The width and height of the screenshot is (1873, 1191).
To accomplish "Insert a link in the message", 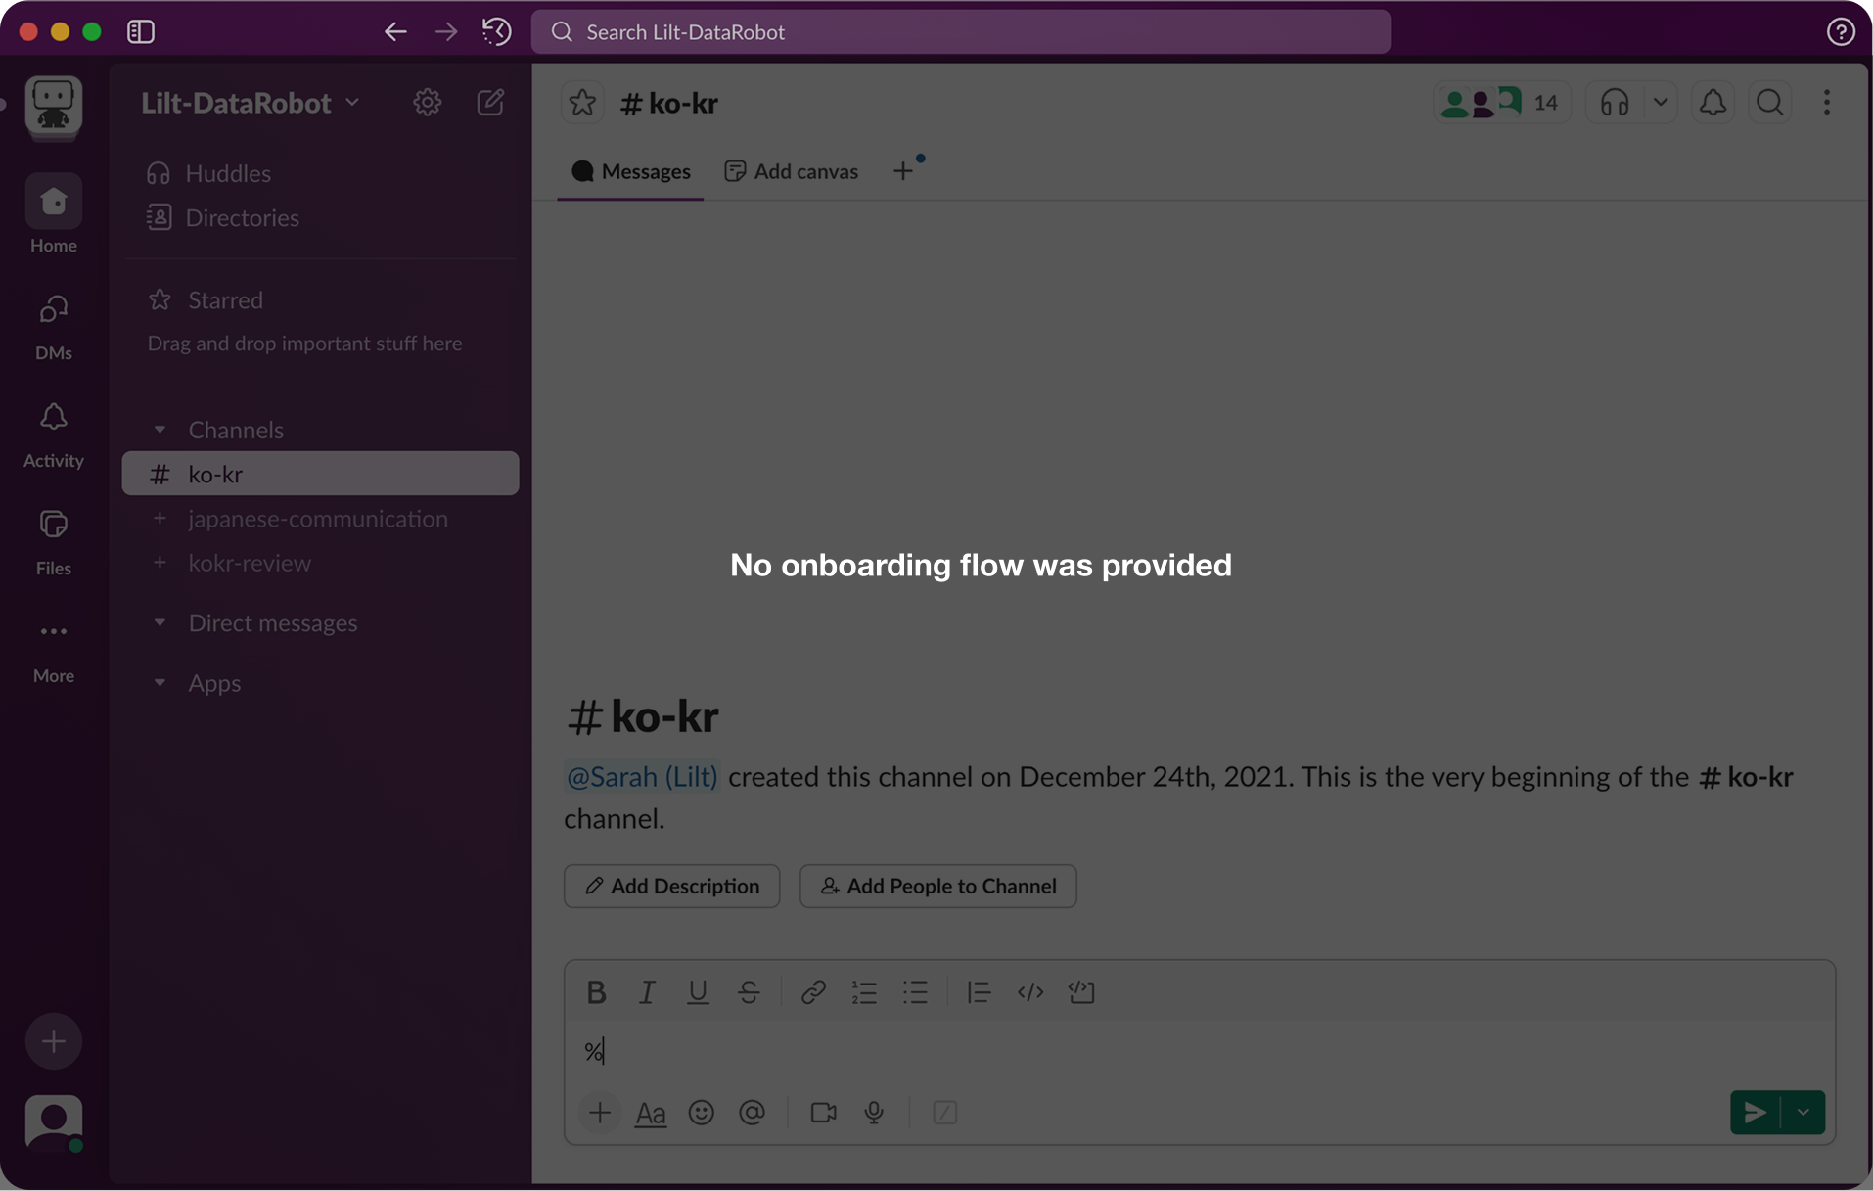I will pos(813,992).
